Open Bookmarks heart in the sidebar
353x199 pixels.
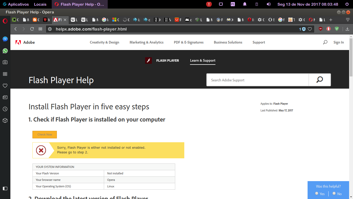(5, 86)
